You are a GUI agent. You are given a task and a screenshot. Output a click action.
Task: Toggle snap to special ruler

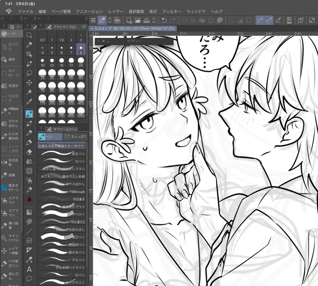269,20
